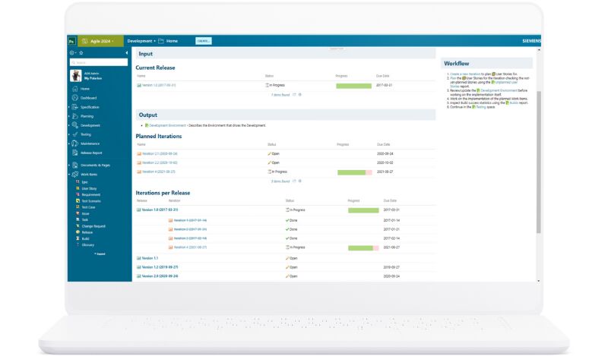Viewport: 608px width, 356px height.
Task: Expand the Testing sidebar section
Action: 69,134
